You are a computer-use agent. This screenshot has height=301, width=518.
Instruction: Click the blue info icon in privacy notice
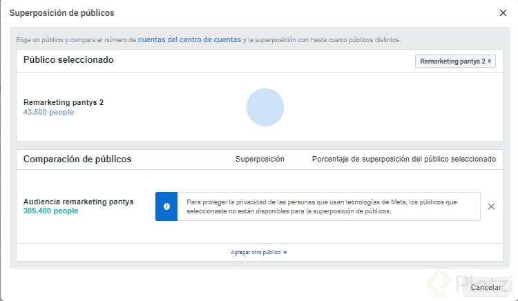166,206
